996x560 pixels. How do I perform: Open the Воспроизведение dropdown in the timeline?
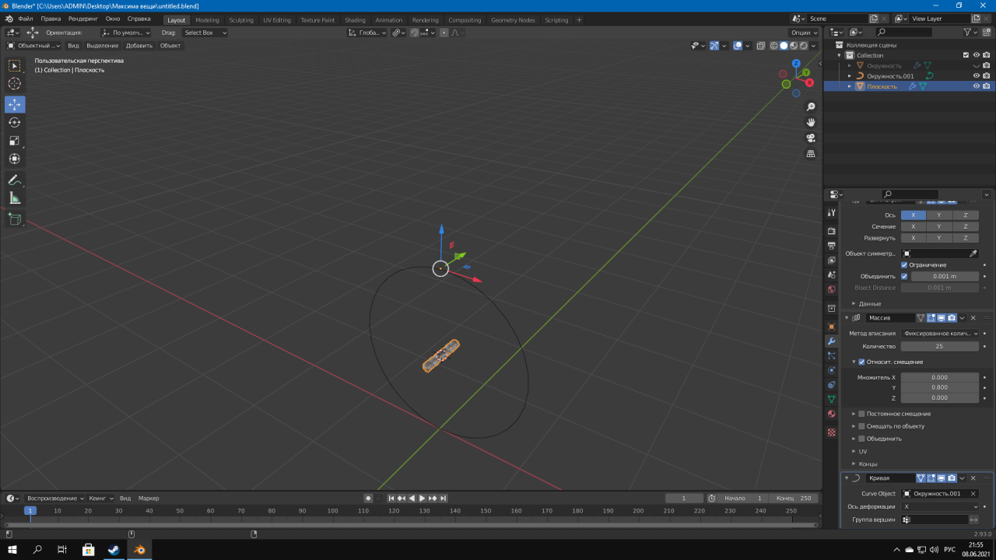point(54,498)
